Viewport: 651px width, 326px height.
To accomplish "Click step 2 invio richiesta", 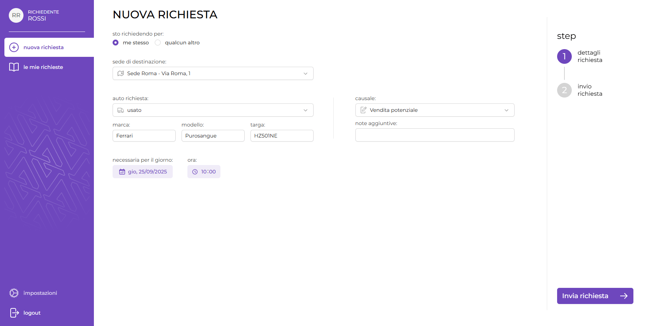I will (564, 90).
